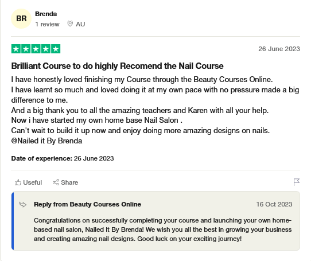Viewport: 311px width, 261px height.
Task: Click the thumbs-up Useful icon
Action: pos(18,182)
